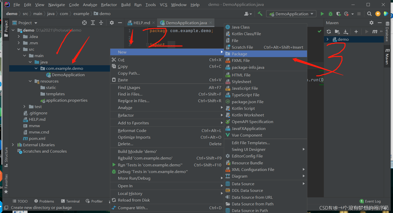The image size is (393, 213).
Task: Click Maven download sources icon
Action: click(x=346, y=32)
